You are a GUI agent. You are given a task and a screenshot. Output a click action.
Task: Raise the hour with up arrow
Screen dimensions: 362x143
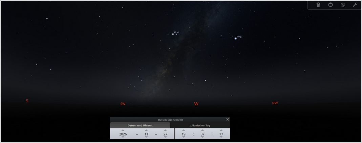point(184,130)
